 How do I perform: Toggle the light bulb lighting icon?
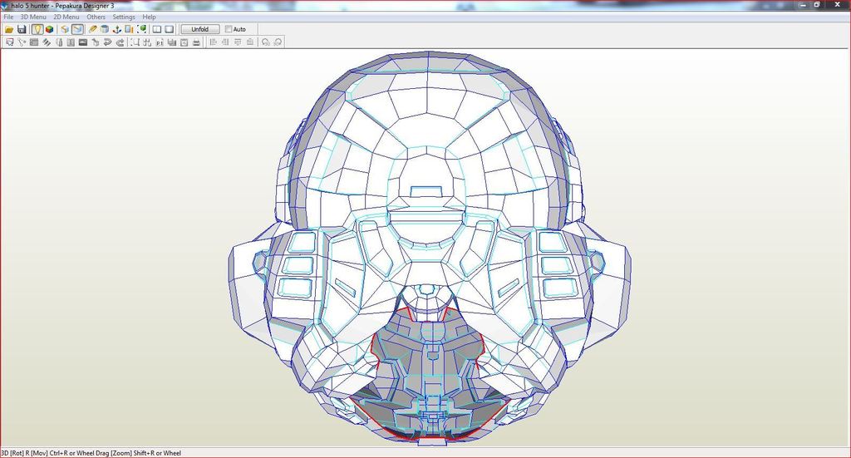[x=37, y=29]
